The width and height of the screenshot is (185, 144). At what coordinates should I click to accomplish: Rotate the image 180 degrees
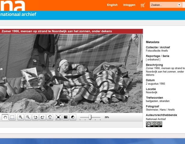pos(50,117)
